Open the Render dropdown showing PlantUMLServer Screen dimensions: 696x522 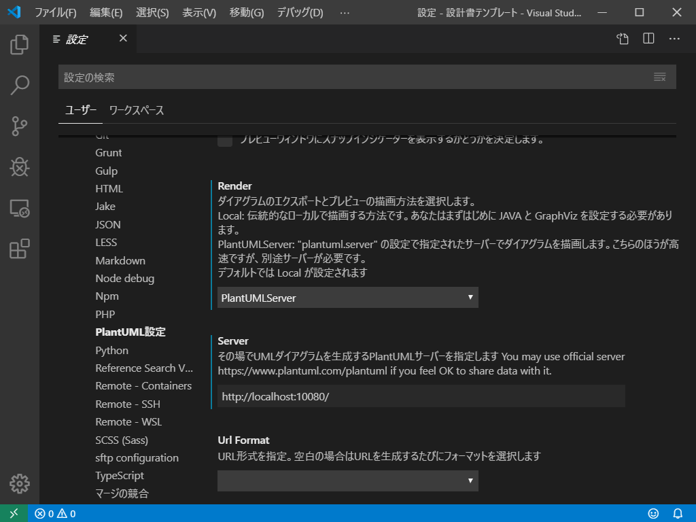pos(347,298)
